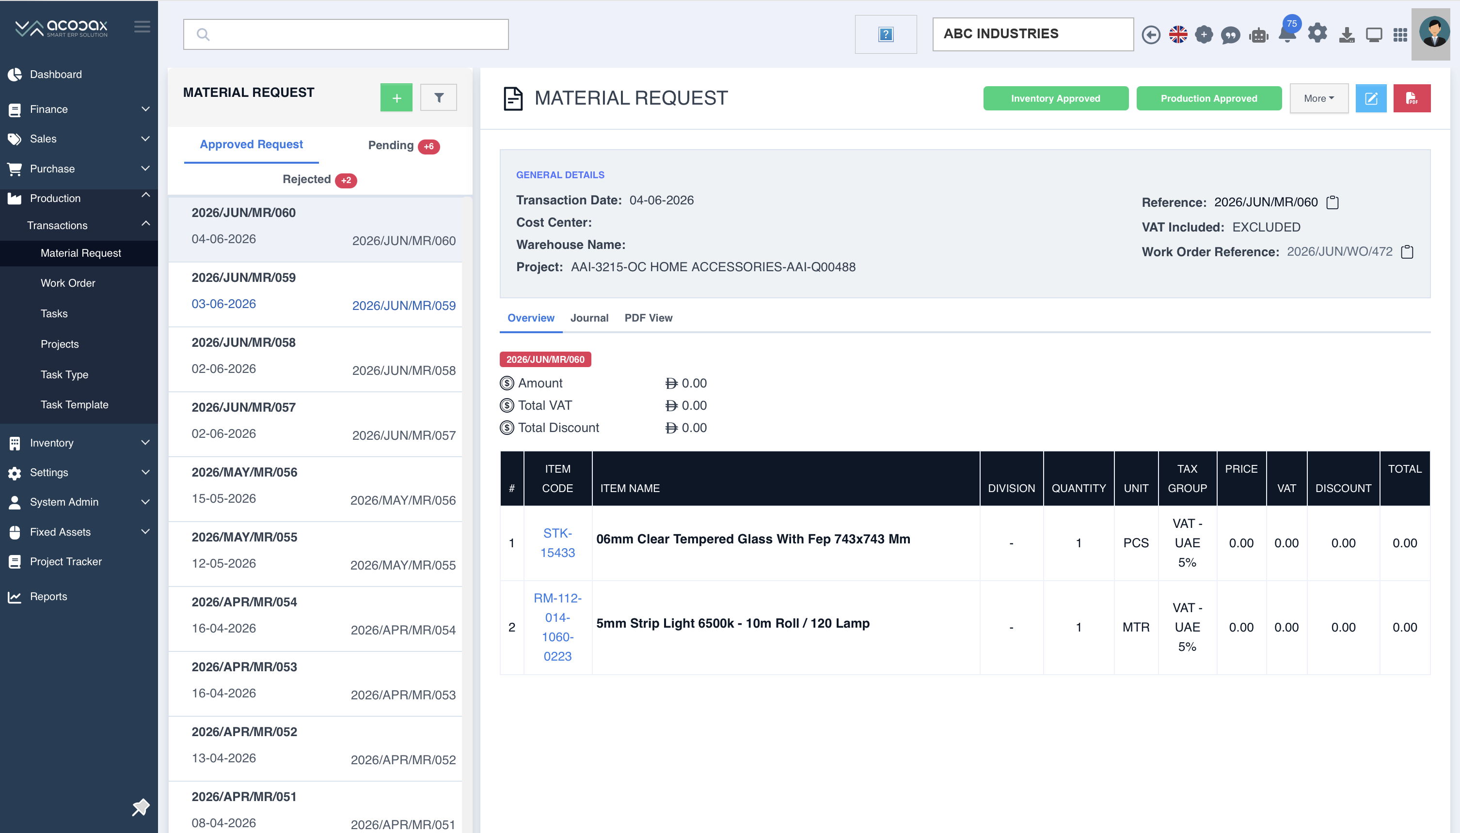Open the filter funnel icon

439,98
